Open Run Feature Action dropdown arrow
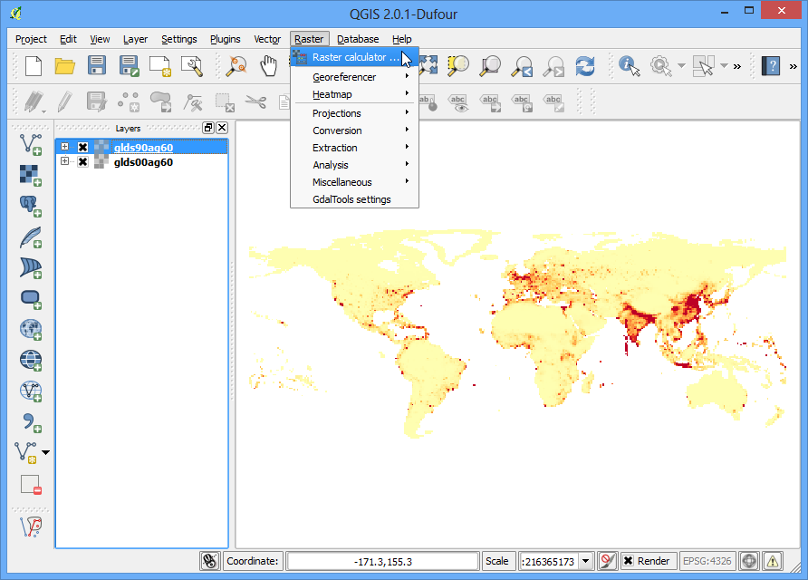The image size is (808, 580). (682, 66)
